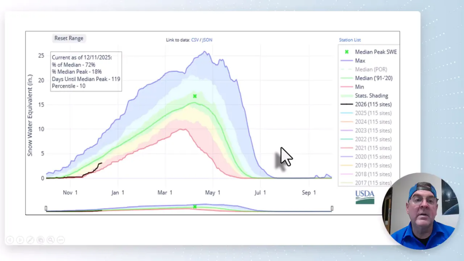Image resolution: width=464 pixels, height=261 pixels.
Task: Enable the 2025 (115 sites) series
Action: click(x=373, y=113)
